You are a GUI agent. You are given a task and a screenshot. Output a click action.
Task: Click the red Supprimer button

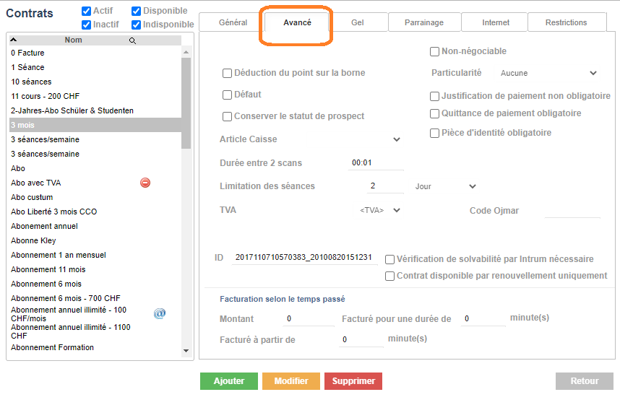(x=353, y=381)
